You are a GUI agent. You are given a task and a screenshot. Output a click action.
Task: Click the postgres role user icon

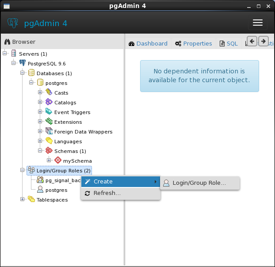click(x=40, y=189)
